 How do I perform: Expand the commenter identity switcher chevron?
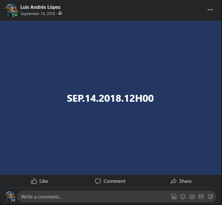coord(14,200)
